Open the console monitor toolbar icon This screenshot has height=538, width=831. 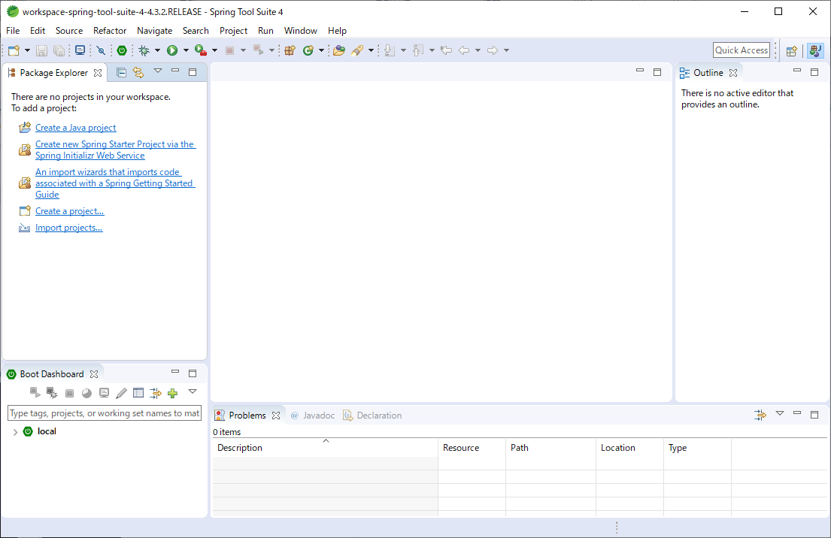coord(80,50)
